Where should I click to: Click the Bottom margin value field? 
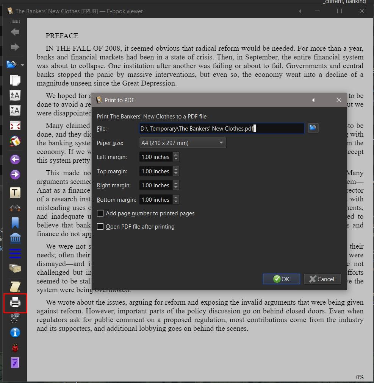point(156,199)
